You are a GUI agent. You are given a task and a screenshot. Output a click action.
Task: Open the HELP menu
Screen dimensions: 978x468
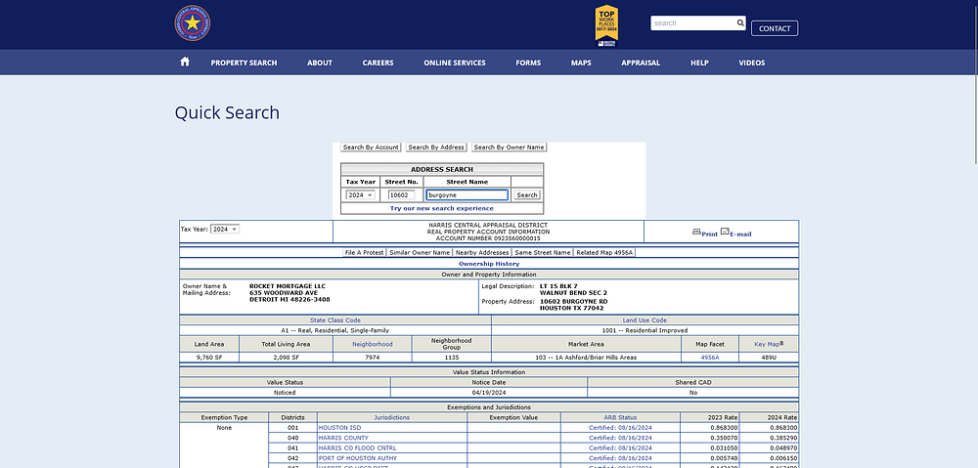[700, 63]
